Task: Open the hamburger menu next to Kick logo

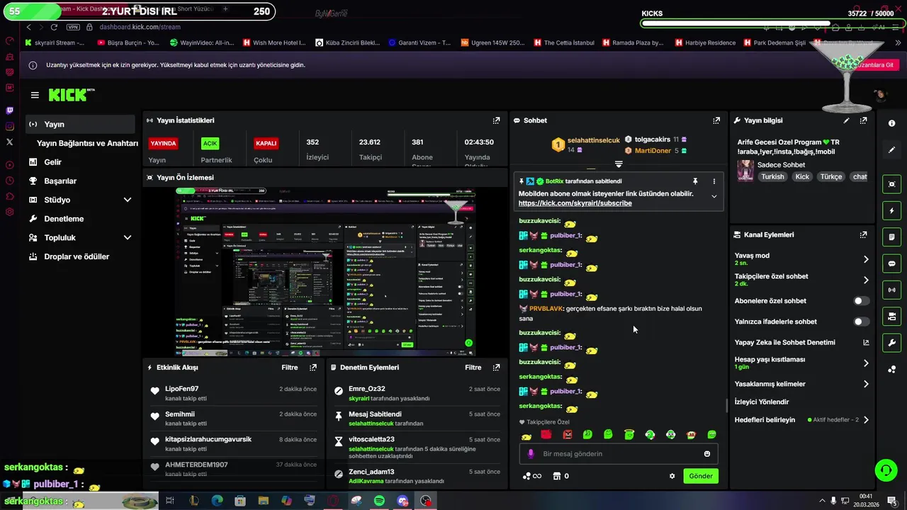Action: pyautogui.click(x=35, y=95)
